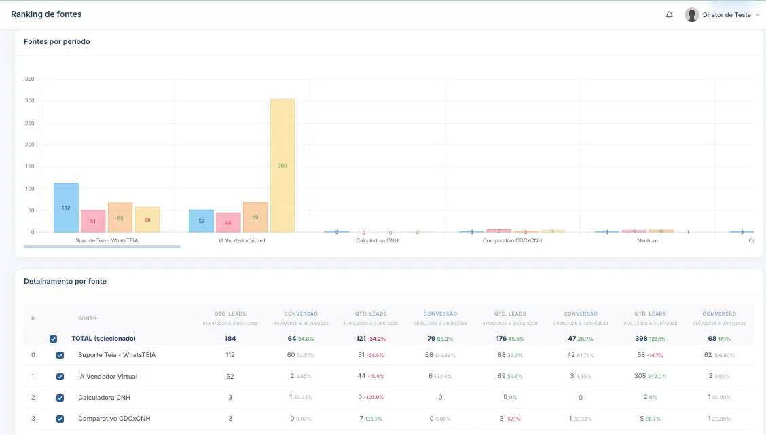Click the pink bar labeled 44

228,223
